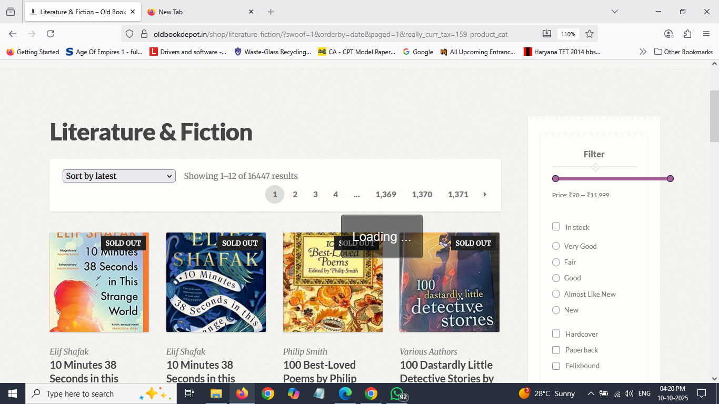Open the 100 Dastardly Little Detective Stories title

click(x=446, y=371)
